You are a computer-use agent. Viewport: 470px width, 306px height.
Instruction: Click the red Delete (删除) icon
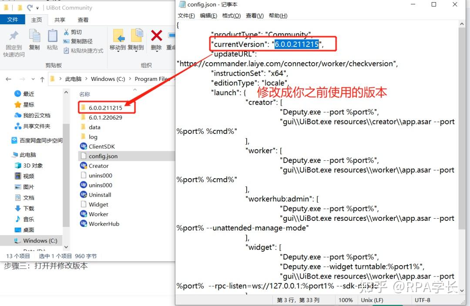pyautogui.click(x=157, y=36)
